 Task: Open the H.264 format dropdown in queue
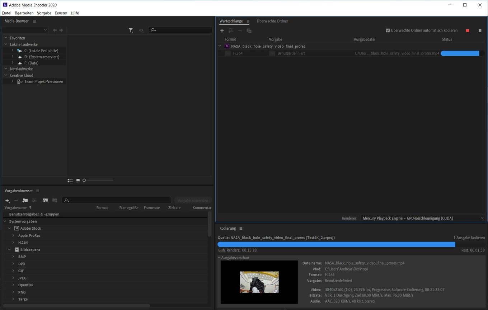(x=227, y=53)
